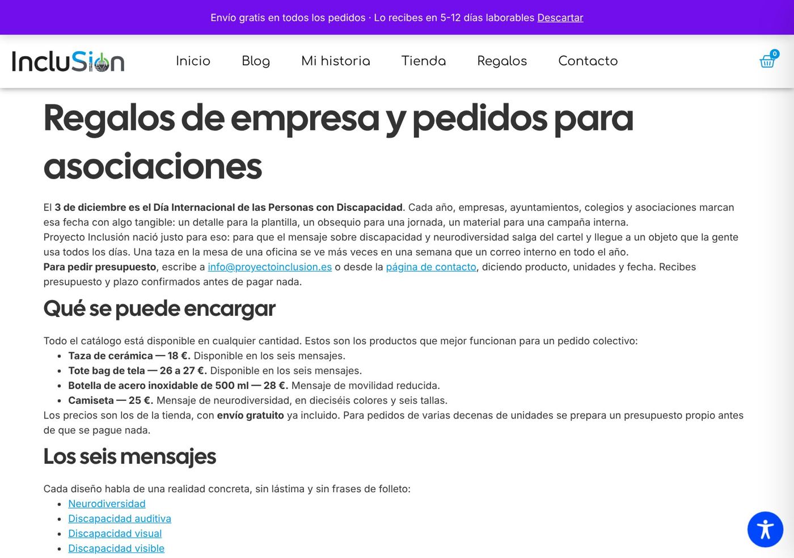Image resolution: width=794 pixels, height=558 pixels.
Task: Open the shopping cart basket icon
Action: click(767, 61)
